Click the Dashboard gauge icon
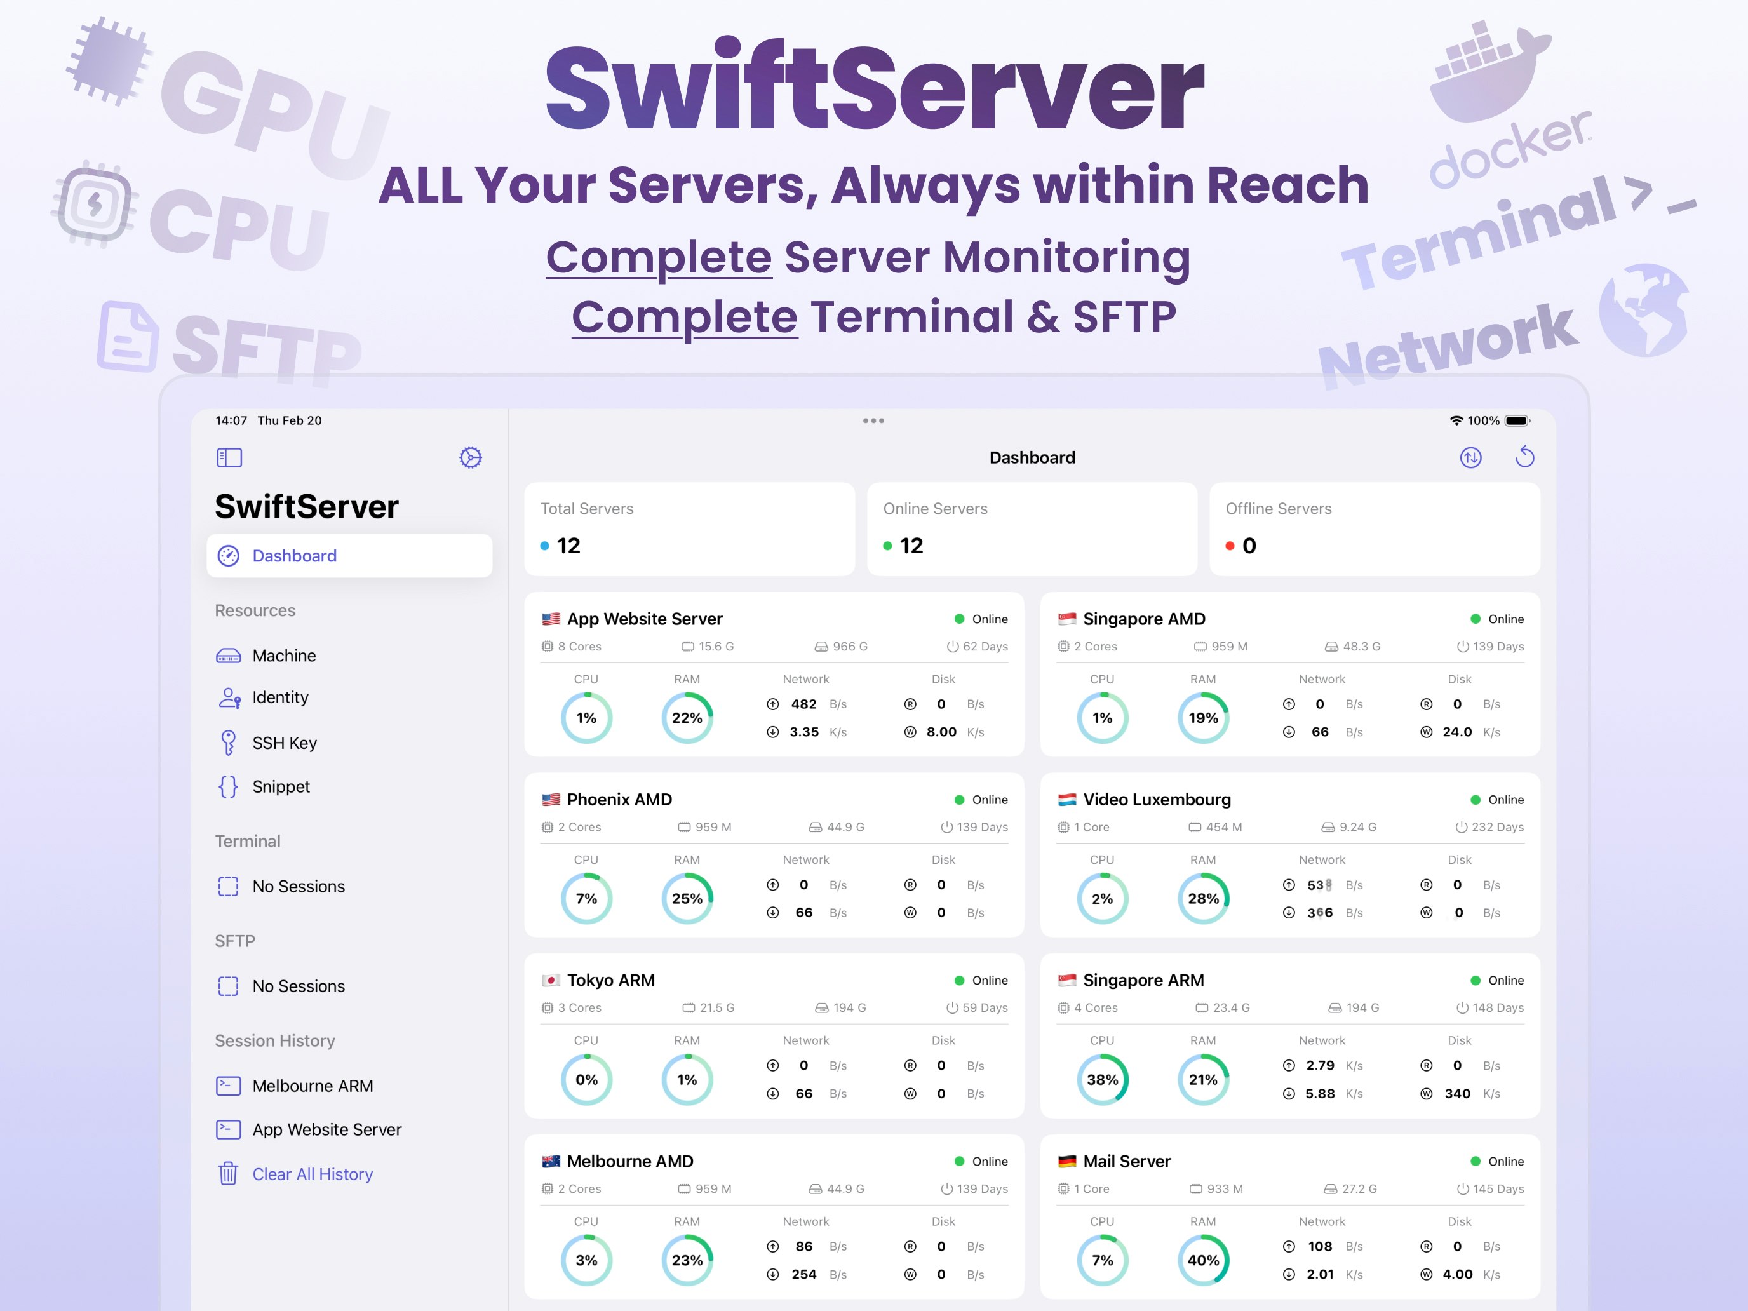The image size is (1748, 1311). [x=229, y=556]
